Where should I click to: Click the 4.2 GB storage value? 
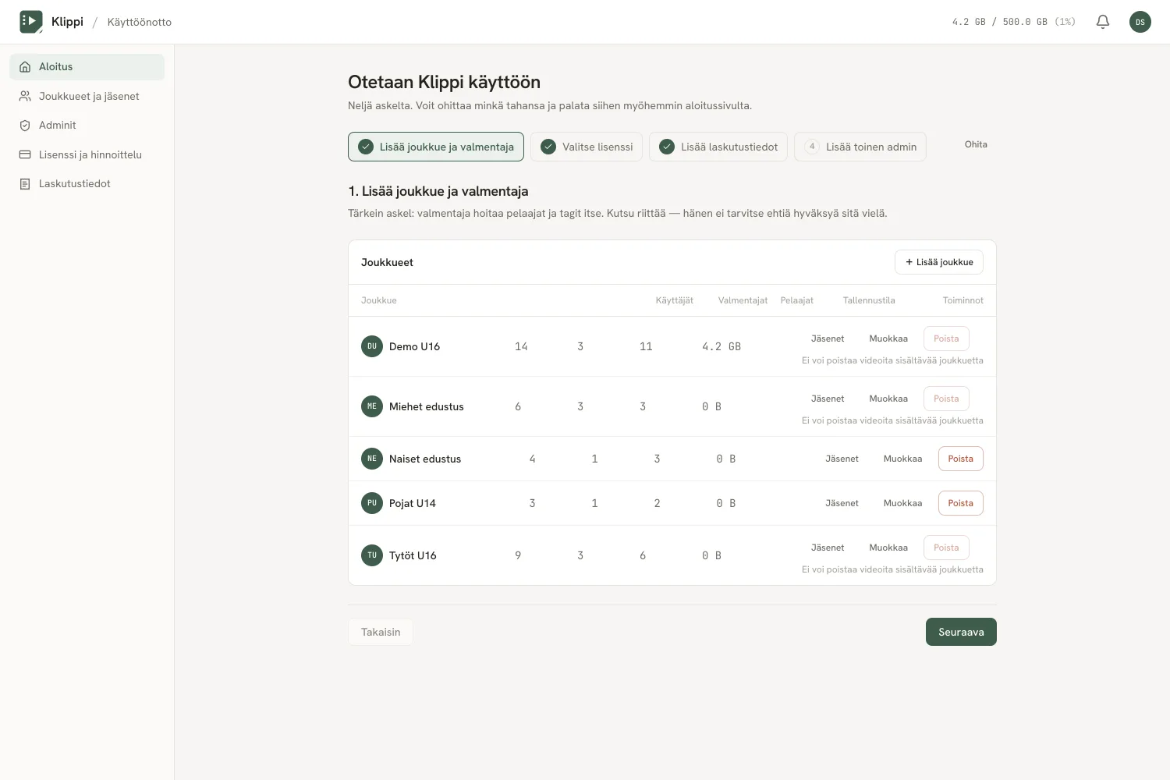(721, 346)
